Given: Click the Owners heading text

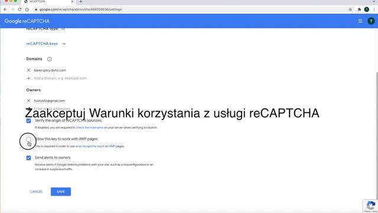Looking at the screenshot, I should click(x=34, y=90).
